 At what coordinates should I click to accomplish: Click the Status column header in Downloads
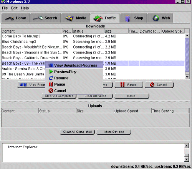pos(88,31)
